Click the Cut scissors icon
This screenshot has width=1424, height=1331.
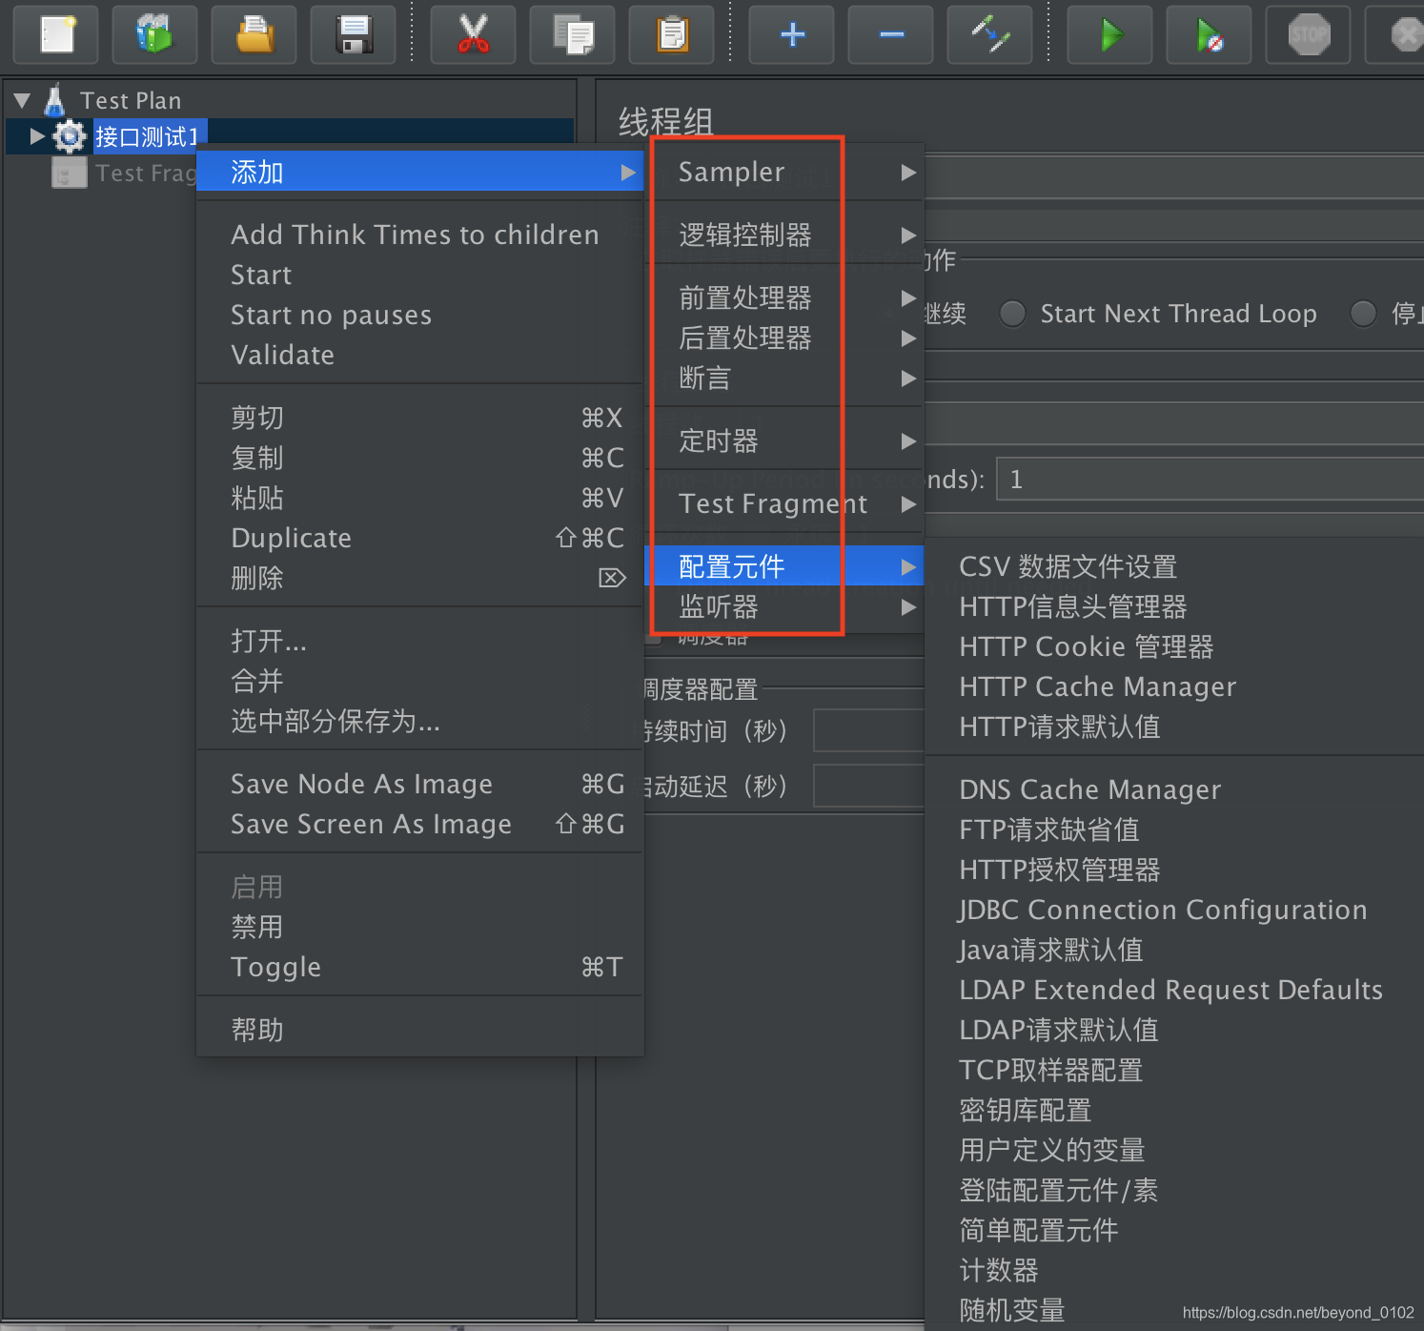point(473,34)
